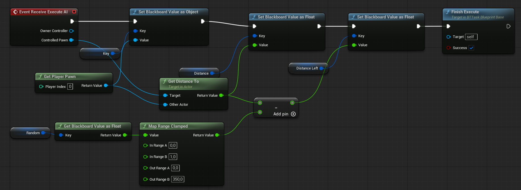This screenshot has height=190, width=521.
Task: Select the Distance Left variable node
Action: [307, 68]
